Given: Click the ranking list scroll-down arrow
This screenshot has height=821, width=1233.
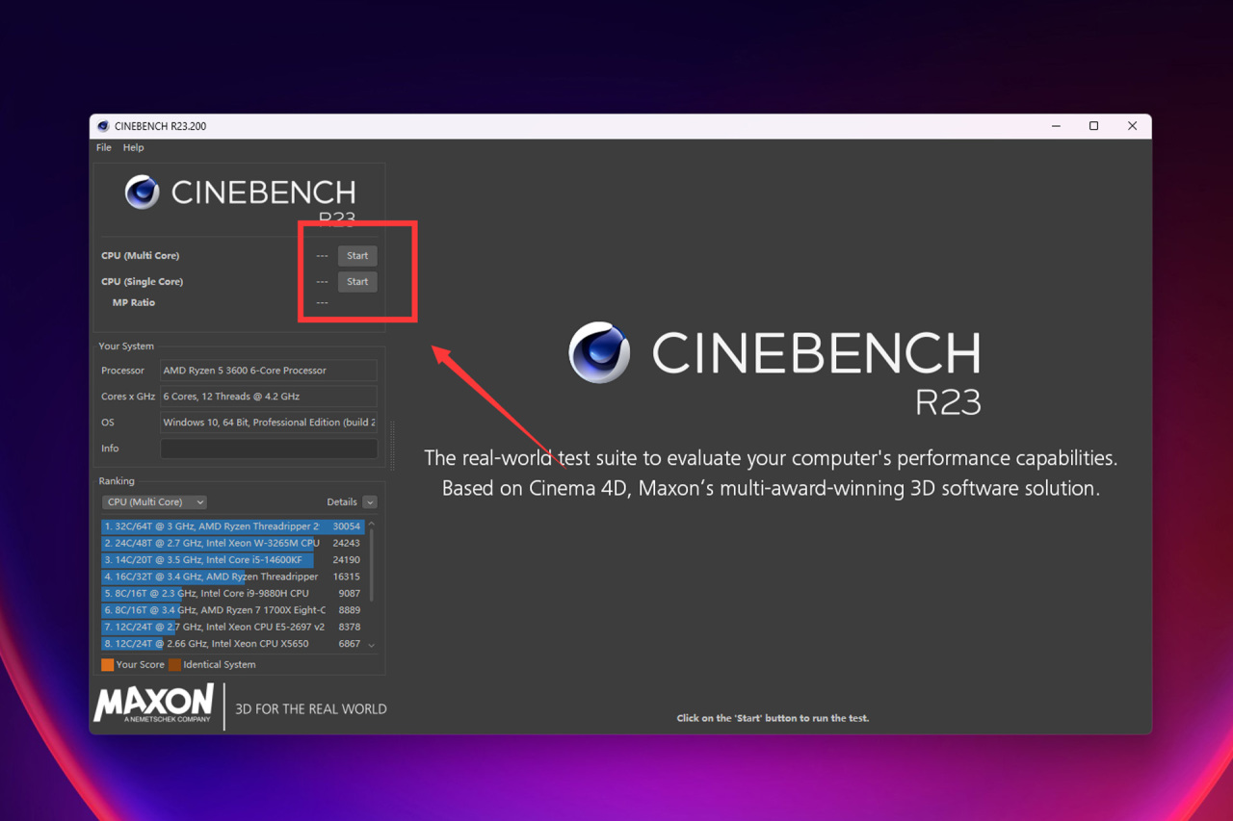Looking at the screenshot, I should 372,646.
